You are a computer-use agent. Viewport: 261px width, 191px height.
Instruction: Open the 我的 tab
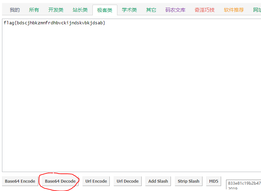tap(15, 10)
